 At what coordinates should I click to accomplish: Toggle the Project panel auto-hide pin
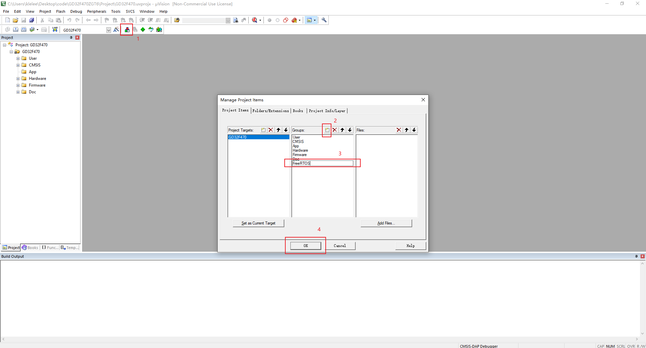tap(71, 38)
